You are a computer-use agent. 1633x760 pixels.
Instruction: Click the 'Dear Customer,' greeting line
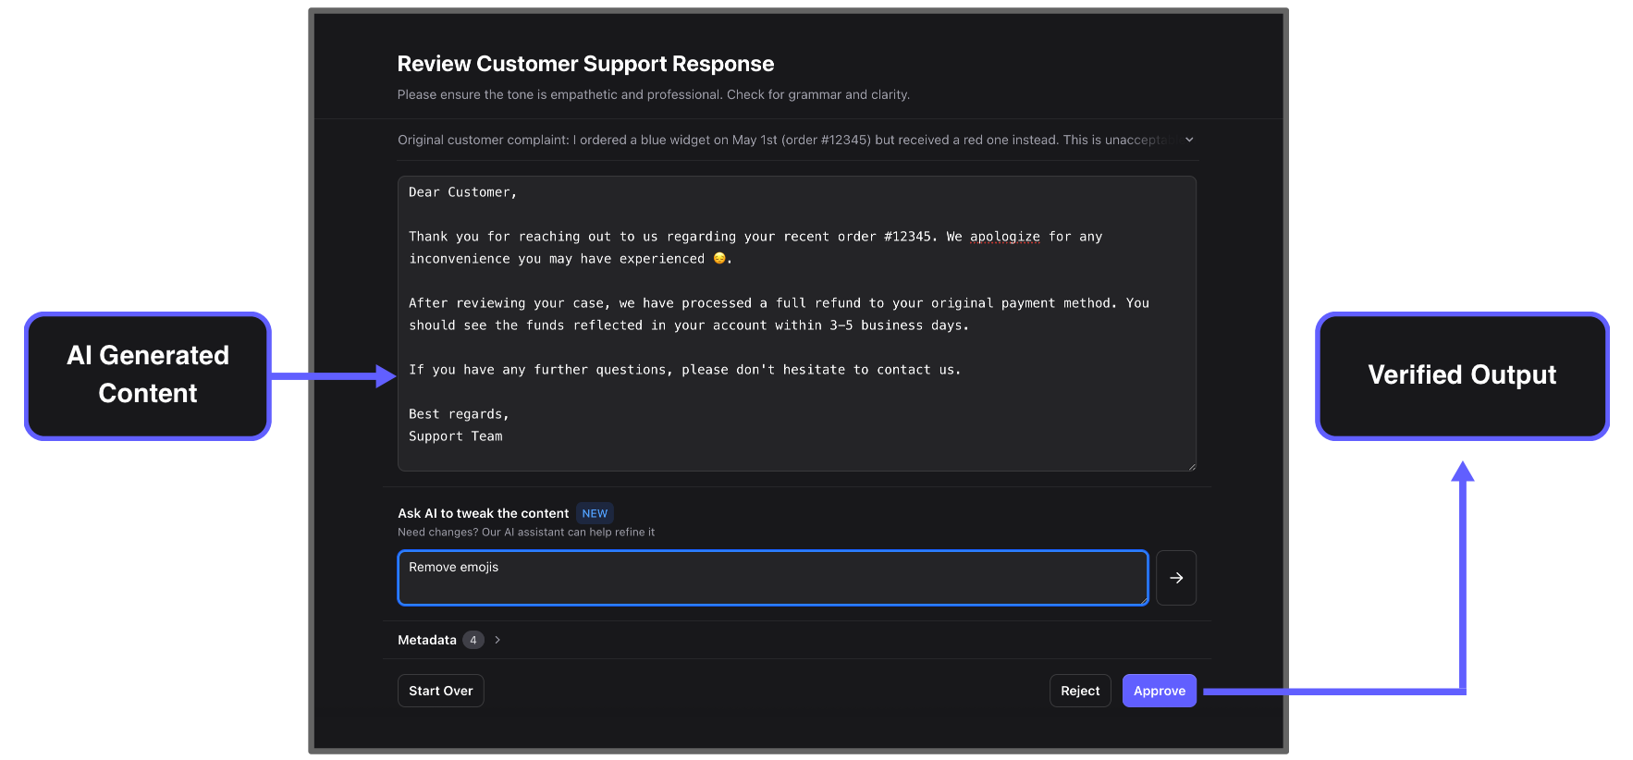point(462,192)
